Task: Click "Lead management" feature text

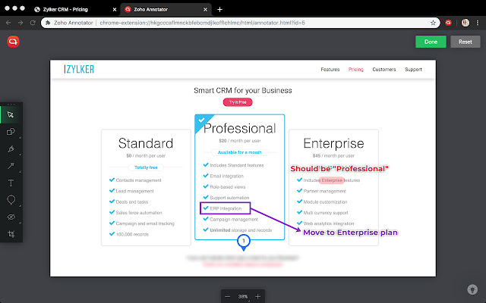Action: tap(134, 191)
